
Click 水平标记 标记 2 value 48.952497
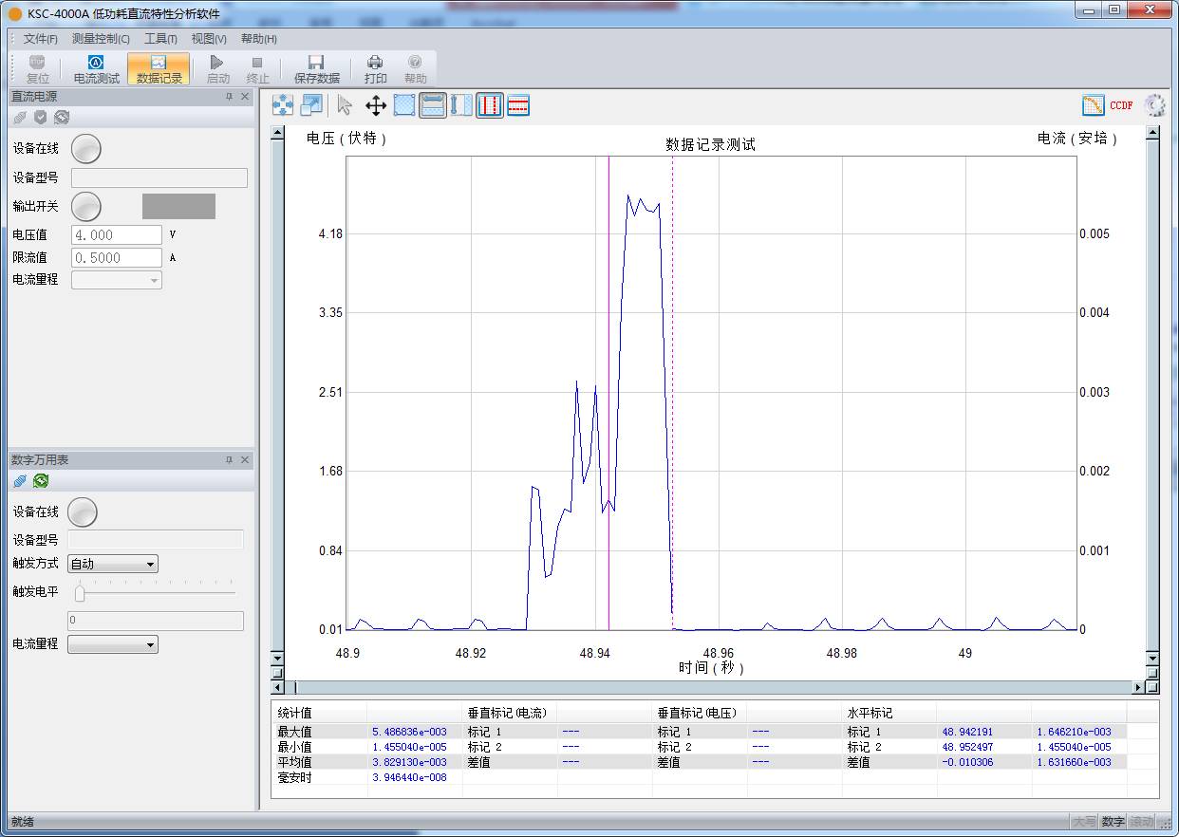tap(967, 747)
